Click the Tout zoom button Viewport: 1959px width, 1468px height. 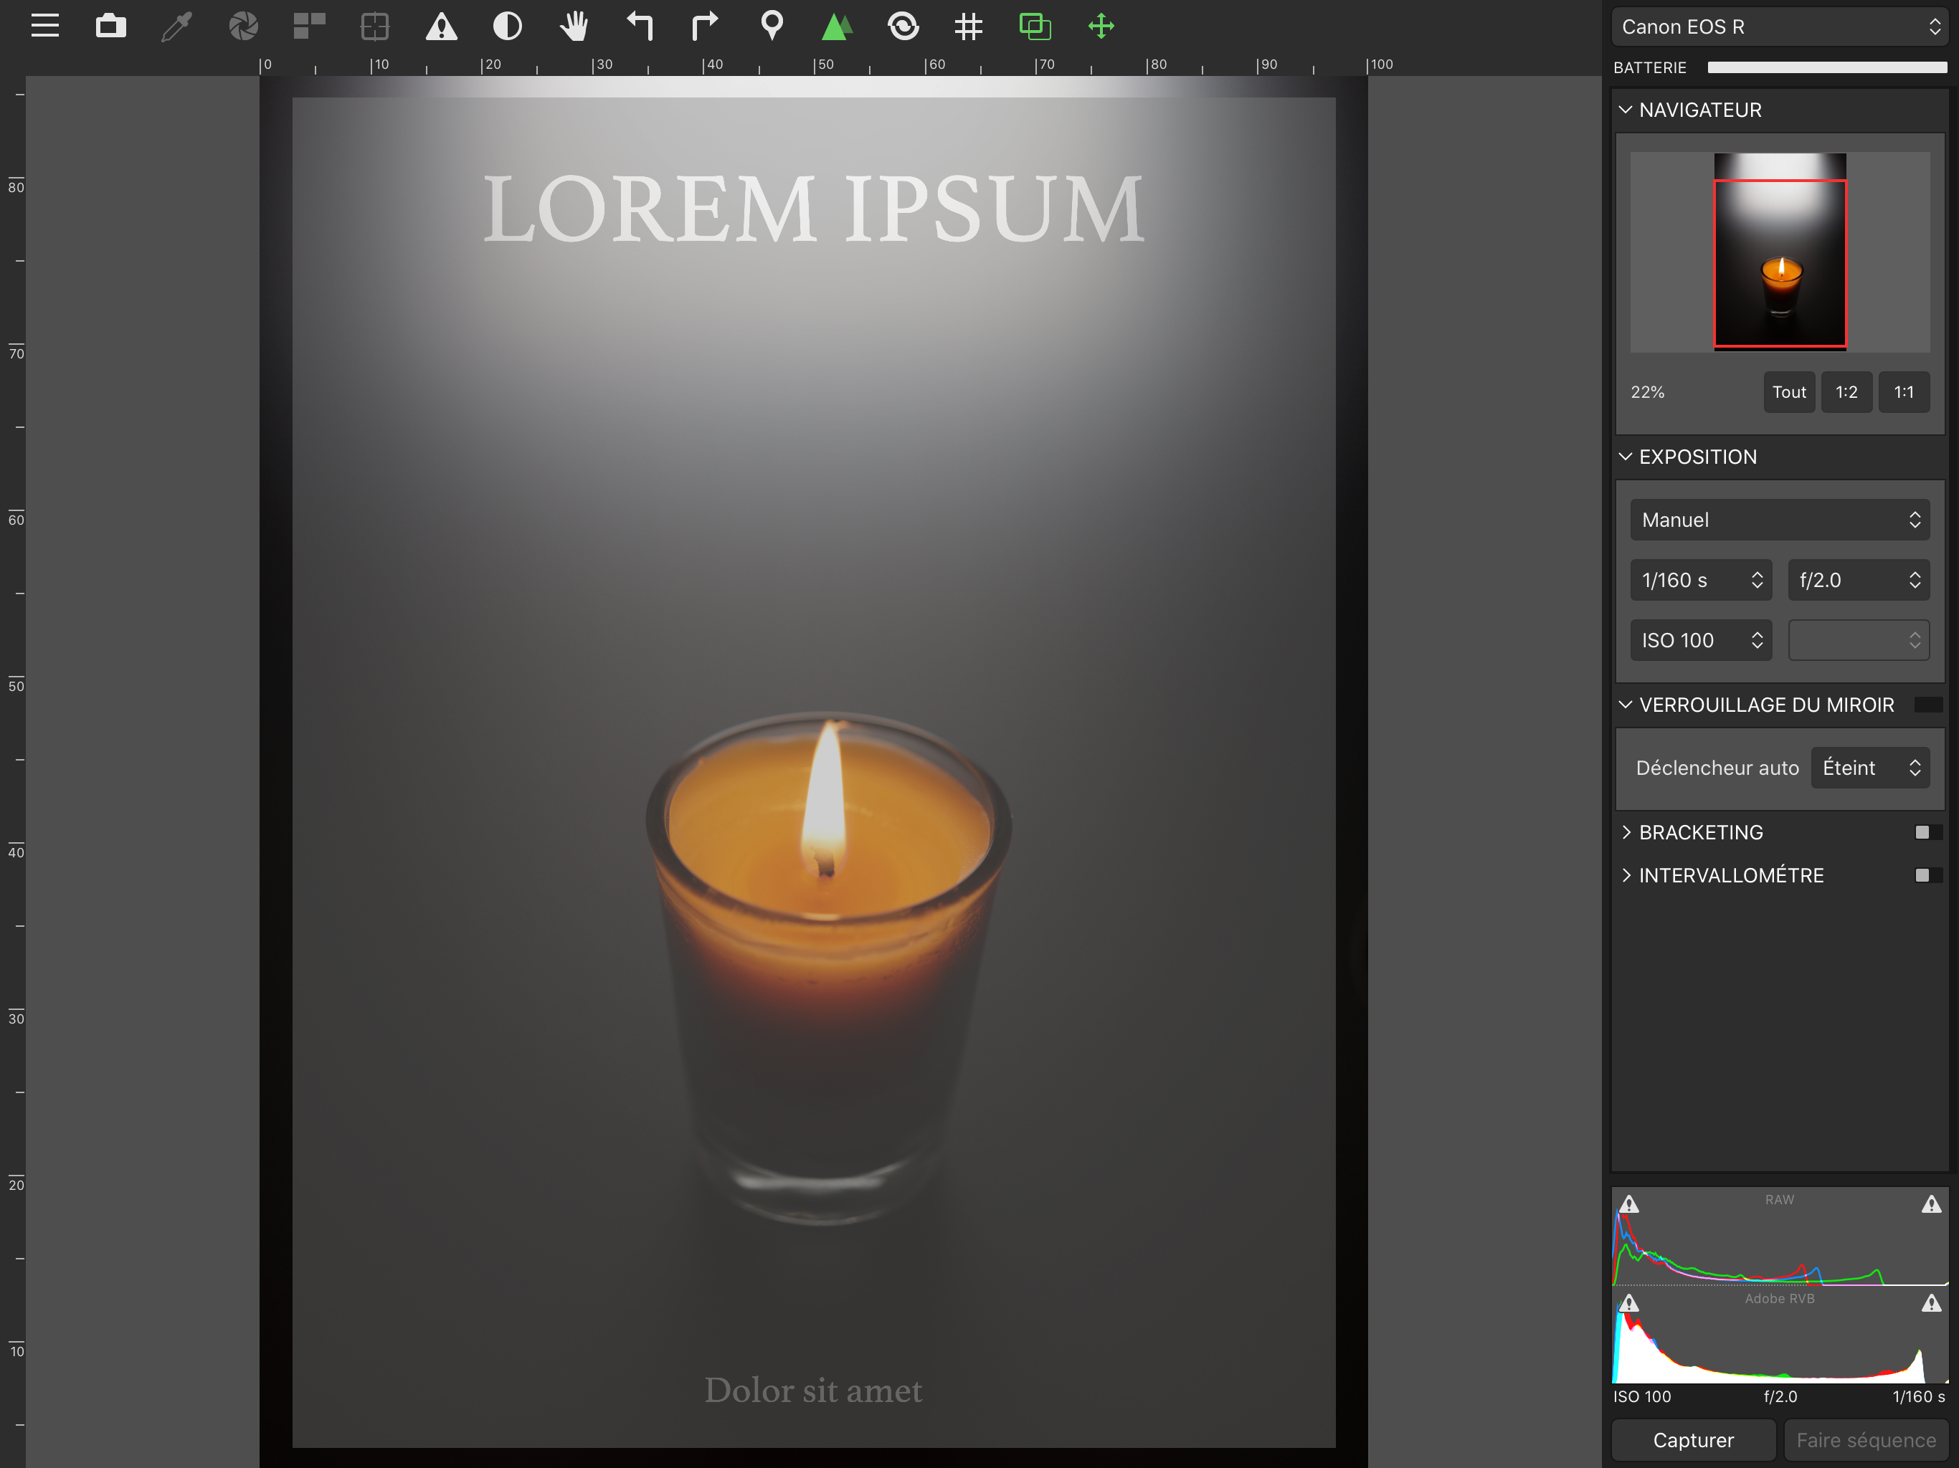pos(1789,392)
